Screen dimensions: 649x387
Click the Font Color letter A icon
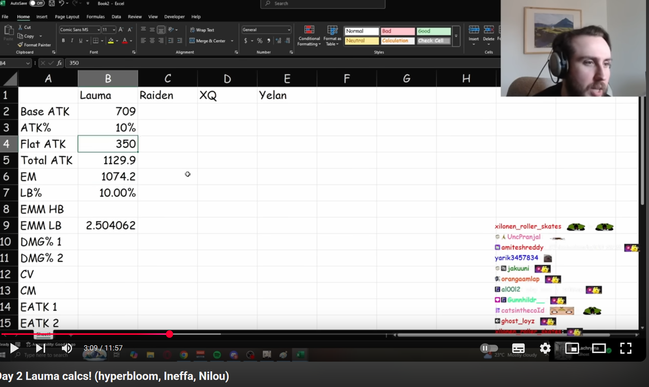pyautogui.click(x=125, y=41)
